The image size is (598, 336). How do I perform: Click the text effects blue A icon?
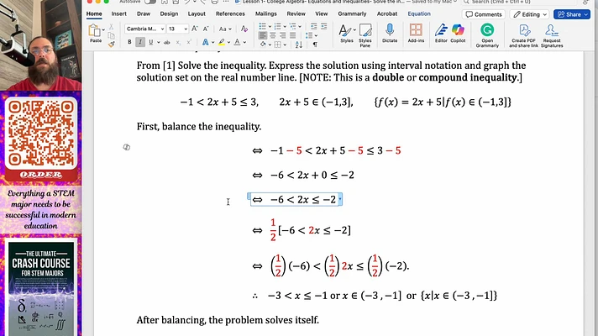coord(205,42)
